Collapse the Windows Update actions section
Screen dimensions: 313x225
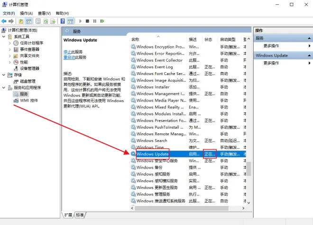click(x=309, y=56)
